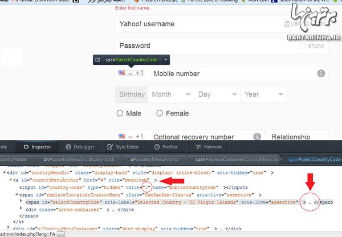Select the input country-code markup row
Image resolution: width=342 pixels, height=237 pixels.
click(133, 188)
